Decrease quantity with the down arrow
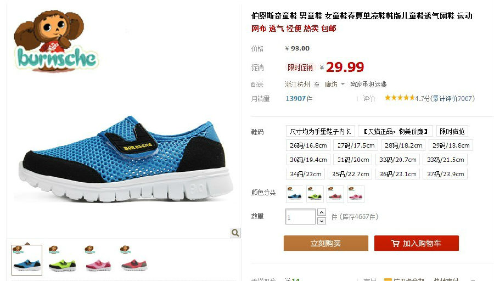494x281 pixels. (321, 221)
